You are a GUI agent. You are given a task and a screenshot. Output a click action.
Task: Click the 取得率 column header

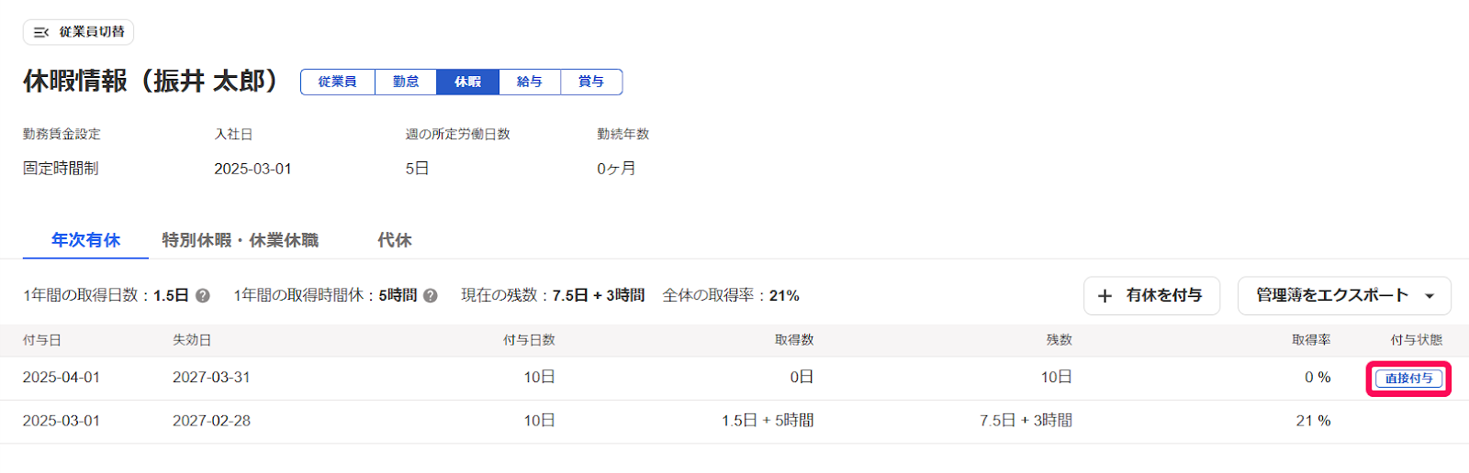coord(1311,340)
